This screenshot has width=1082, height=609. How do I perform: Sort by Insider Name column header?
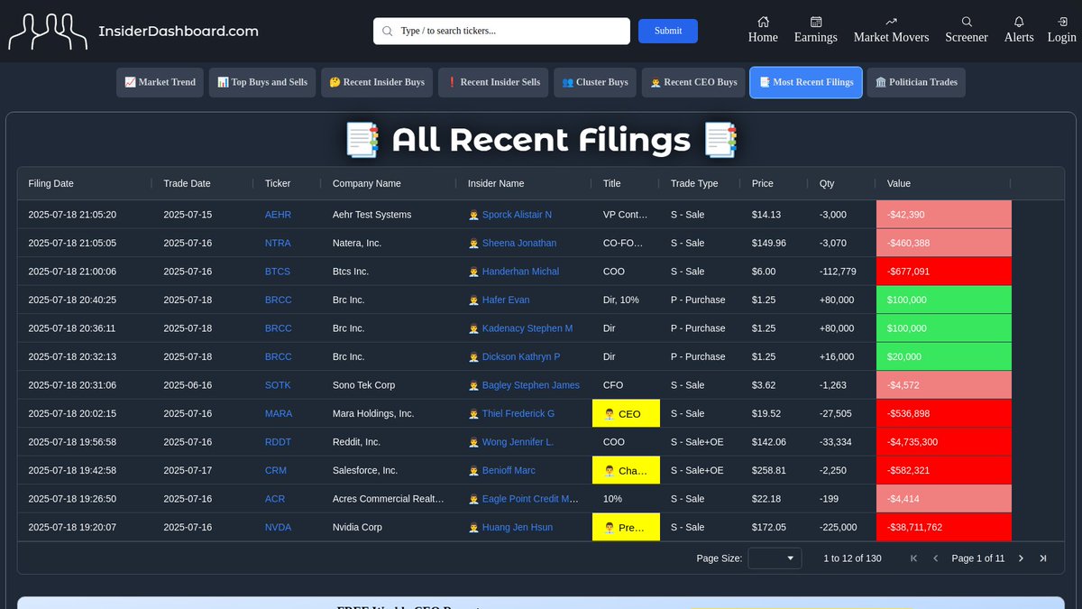pos(496,183)
